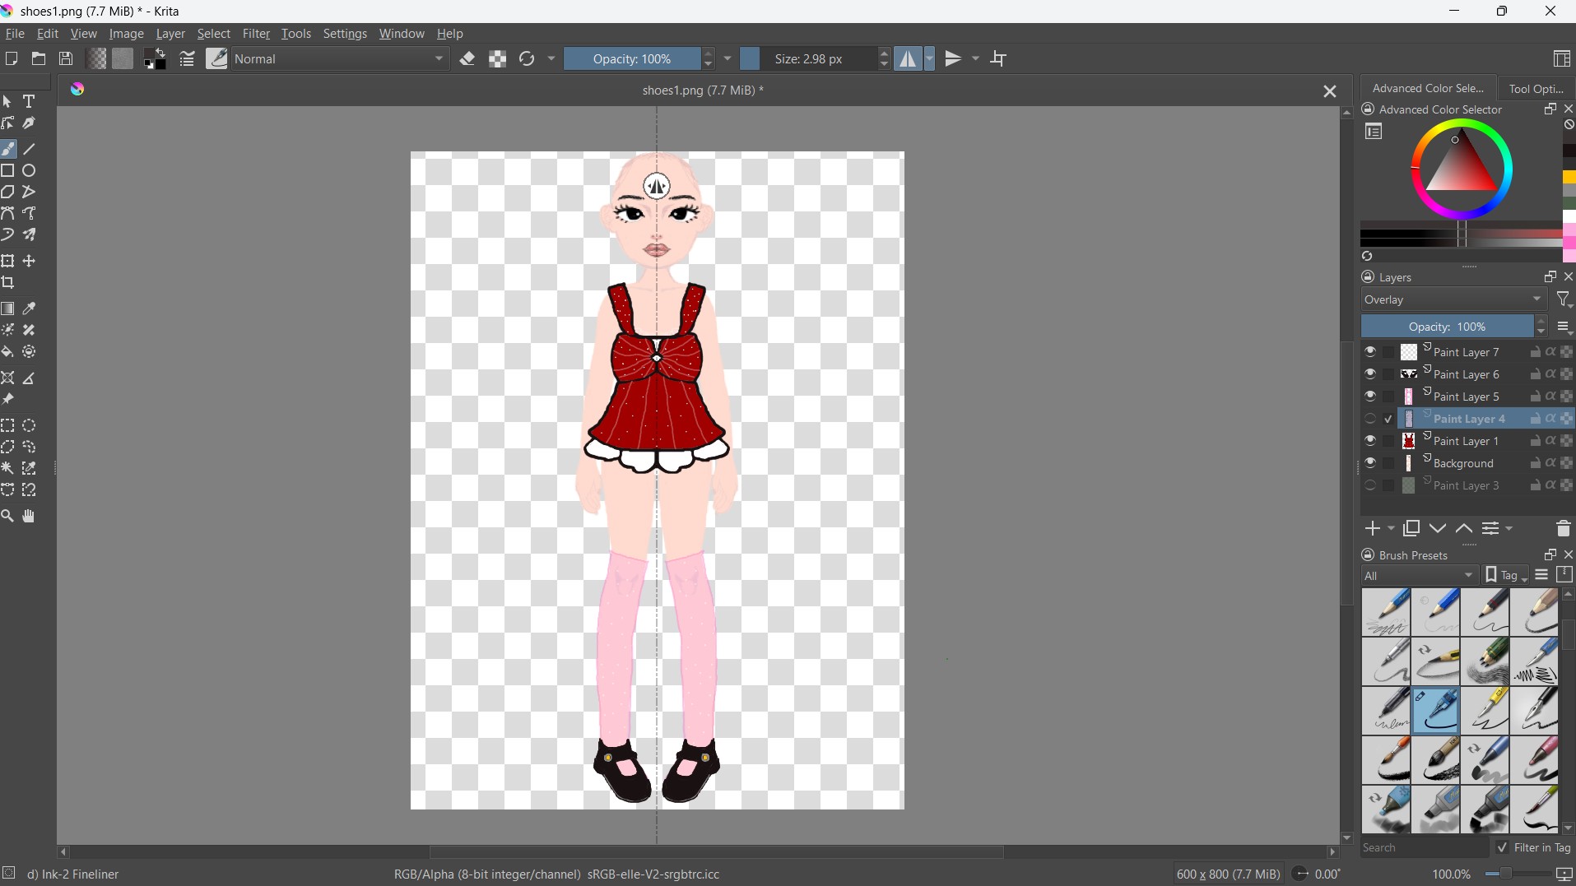This screenshot has height=886, width=1576.
Task: Expand opacity slider options arrow
Action: pyautogui.click(x=728, y=58)
